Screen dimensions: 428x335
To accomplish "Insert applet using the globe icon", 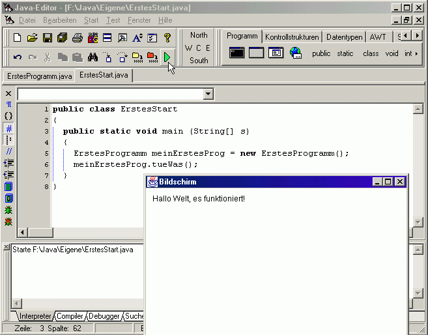I will point(296,53).
